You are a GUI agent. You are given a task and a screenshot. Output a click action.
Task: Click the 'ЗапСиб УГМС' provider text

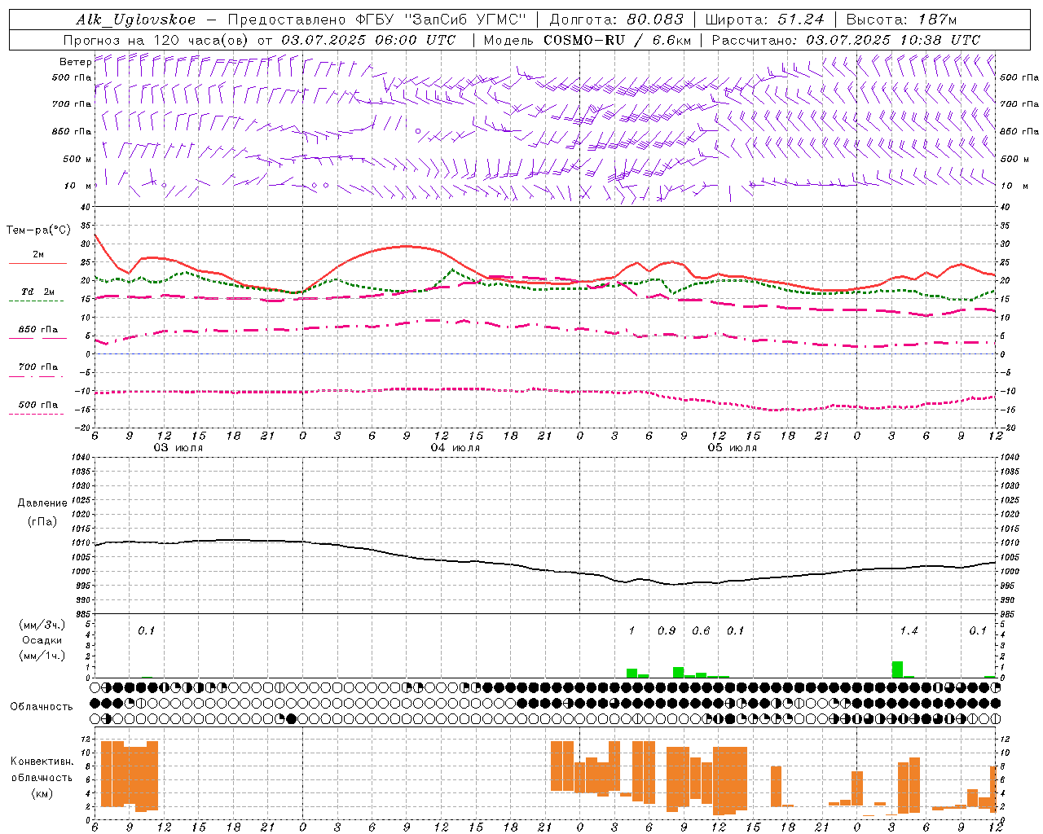pos(465,20)
